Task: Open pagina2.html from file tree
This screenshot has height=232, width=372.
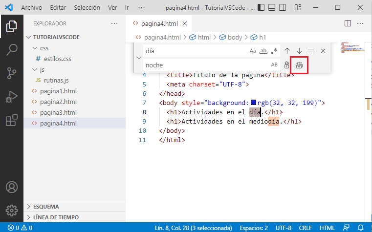Action: (74, 102)
